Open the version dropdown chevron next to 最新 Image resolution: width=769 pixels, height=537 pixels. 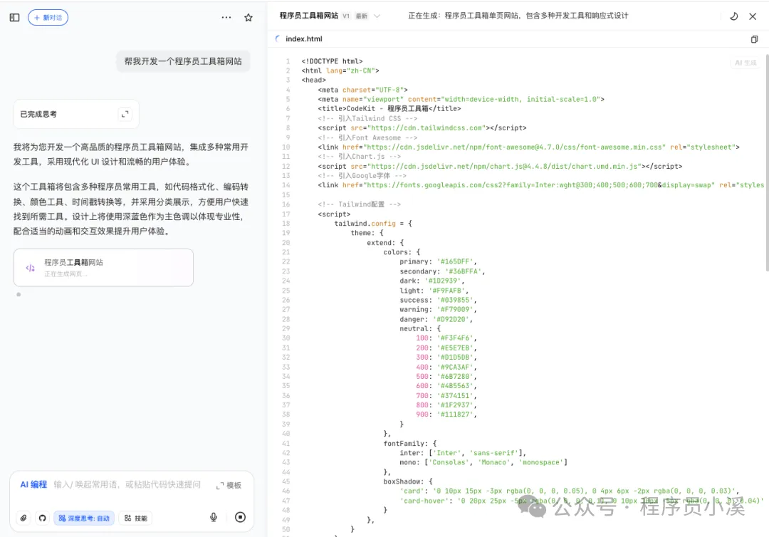point(377,16)
